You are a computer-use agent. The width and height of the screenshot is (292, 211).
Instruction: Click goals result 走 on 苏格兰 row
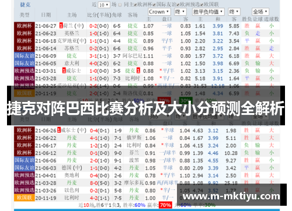(272, 48)
